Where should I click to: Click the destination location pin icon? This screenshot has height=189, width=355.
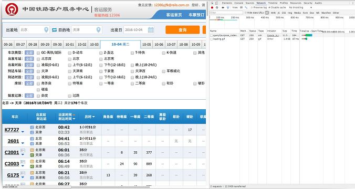coord(99,29)
